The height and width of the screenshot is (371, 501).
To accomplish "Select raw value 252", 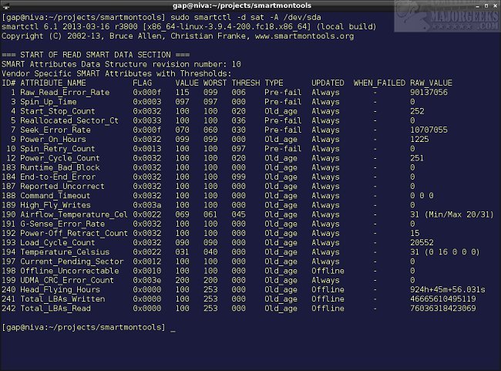I will point(417,111).
